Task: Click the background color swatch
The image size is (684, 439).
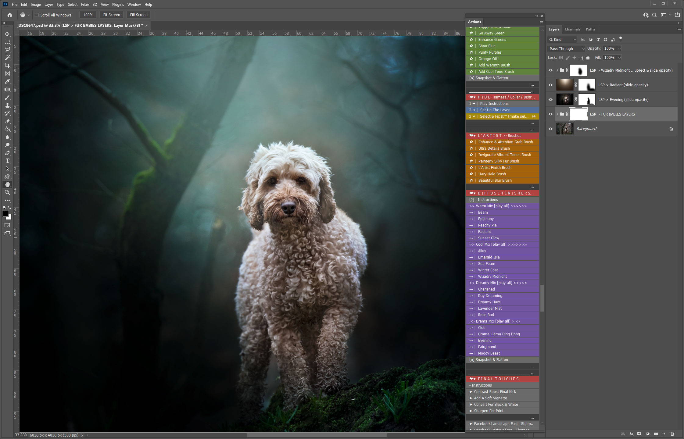Action: (10, 218)
